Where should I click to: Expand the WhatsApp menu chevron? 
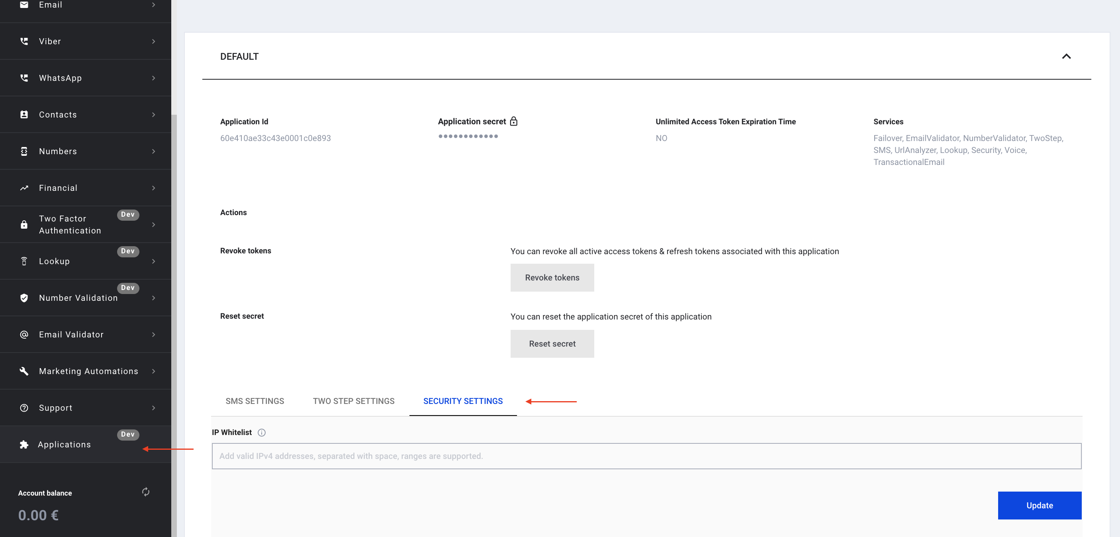[153, 78]
